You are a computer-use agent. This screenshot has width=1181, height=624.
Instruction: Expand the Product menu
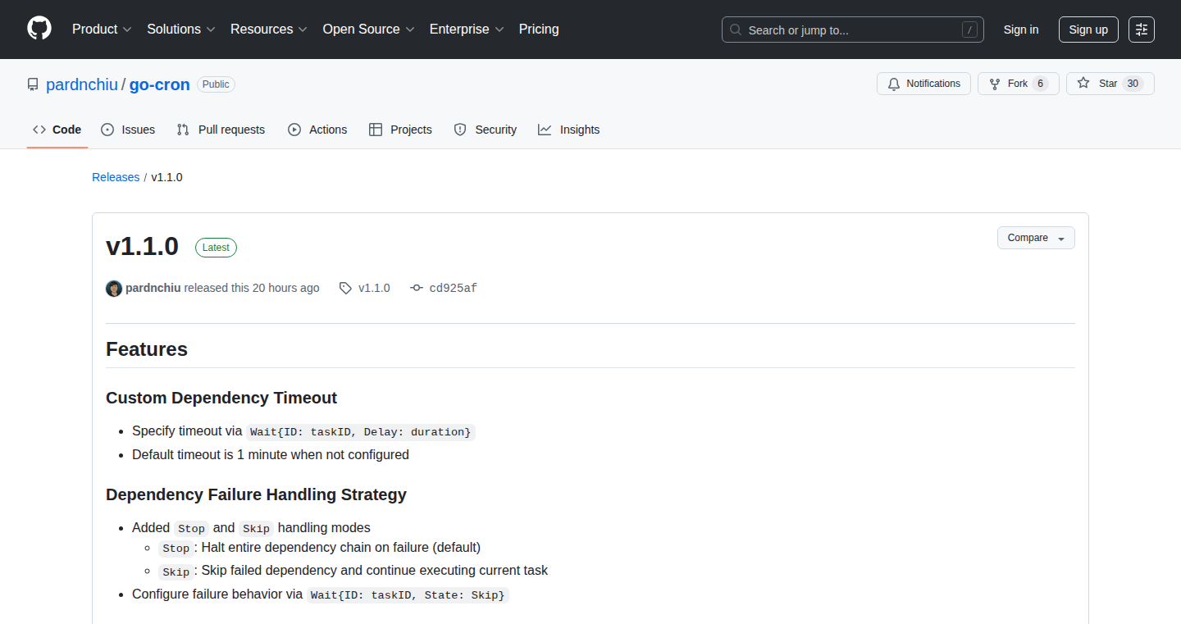102,29
